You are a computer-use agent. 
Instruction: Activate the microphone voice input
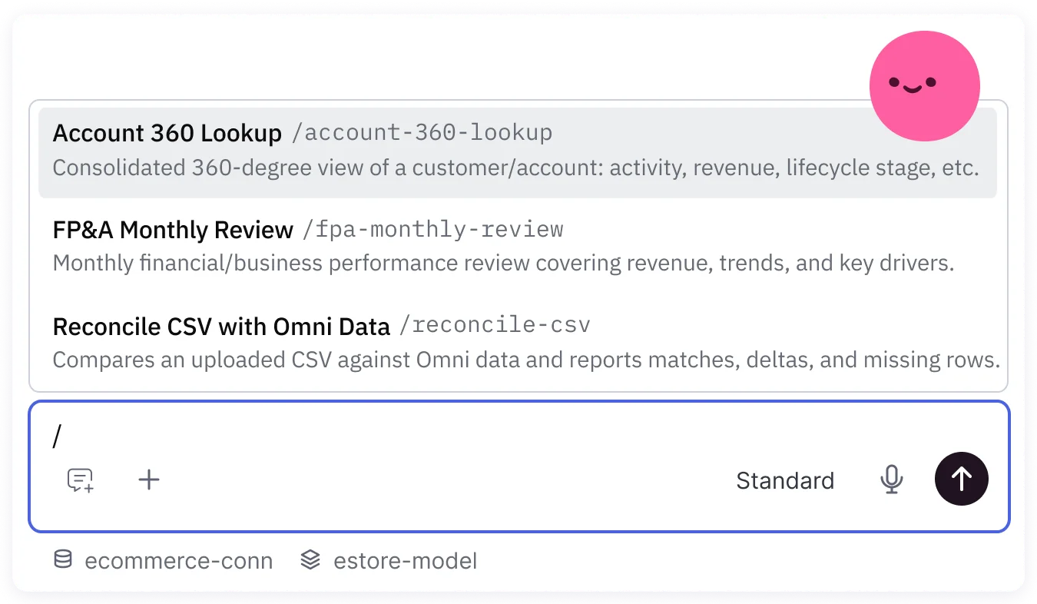(891, 480)
